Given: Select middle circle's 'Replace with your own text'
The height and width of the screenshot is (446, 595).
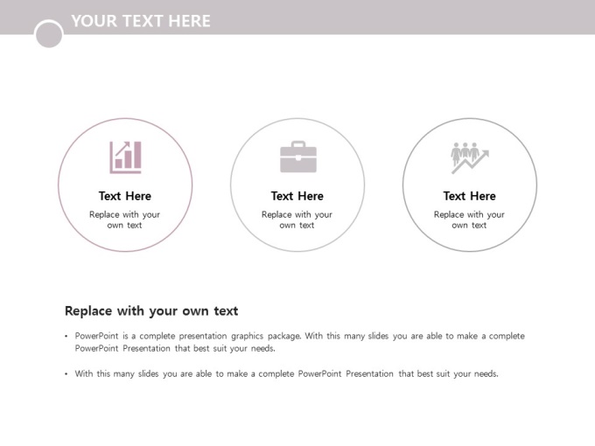Looking at the screenshot, I should click(297, 220).
